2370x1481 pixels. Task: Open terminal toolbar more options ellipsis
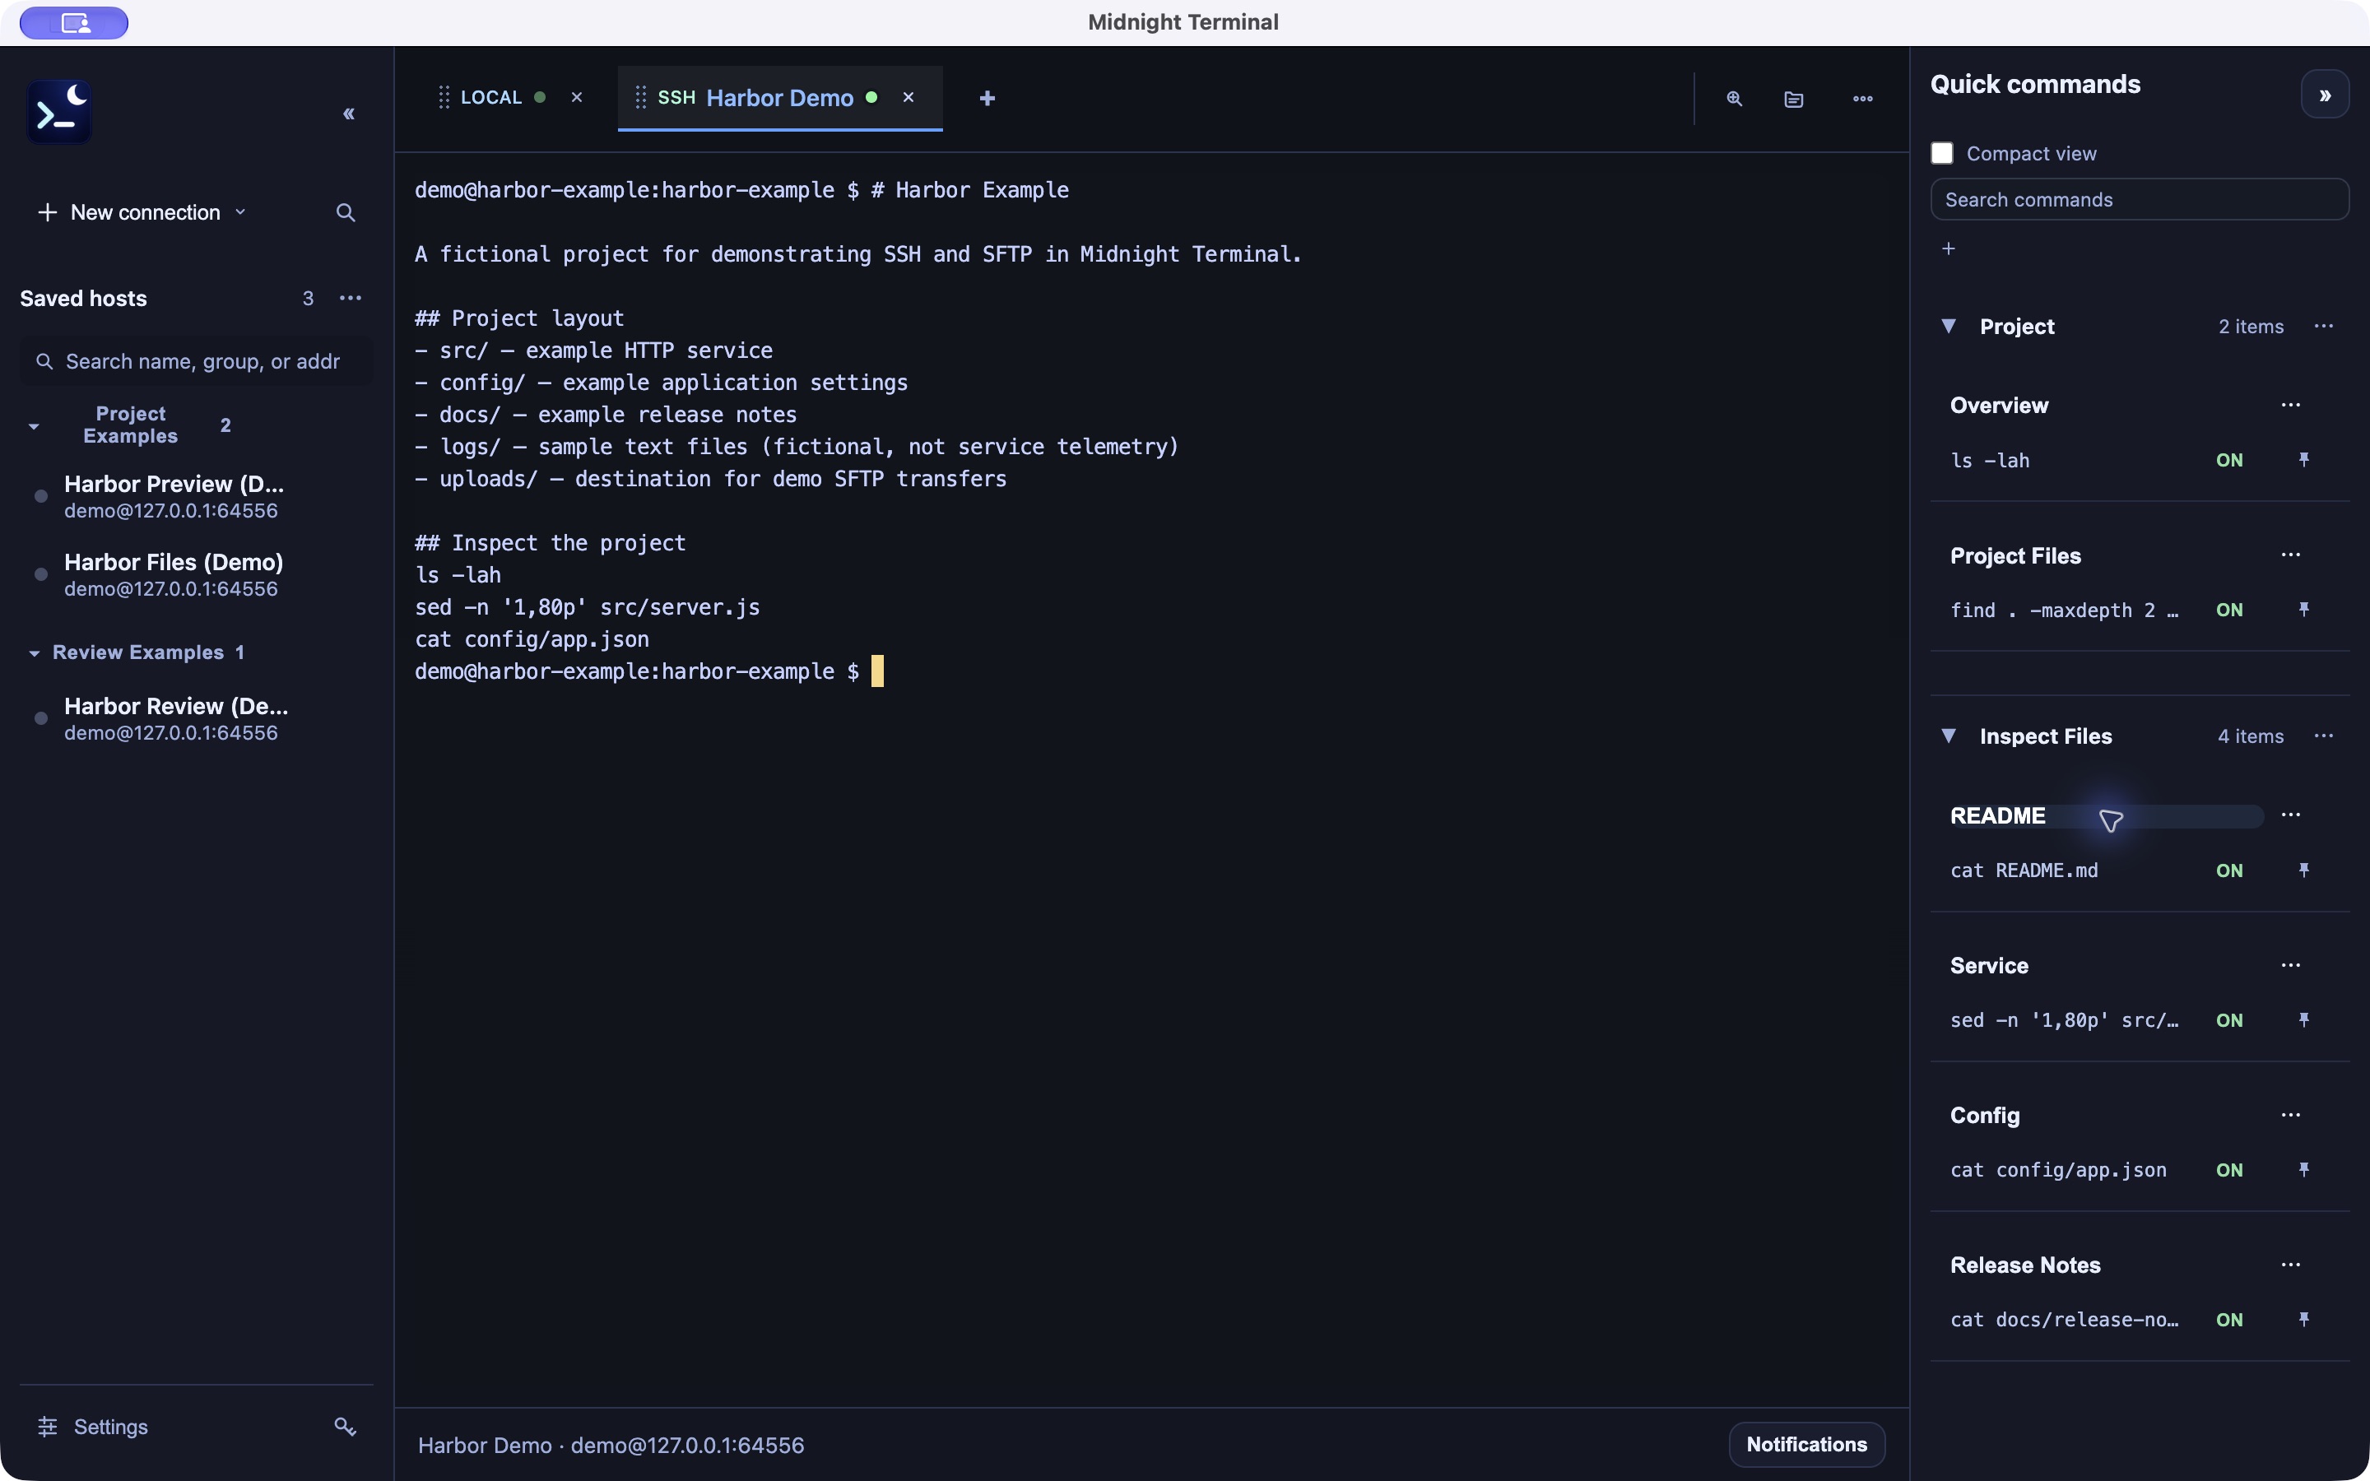[x=1863, y=98]
